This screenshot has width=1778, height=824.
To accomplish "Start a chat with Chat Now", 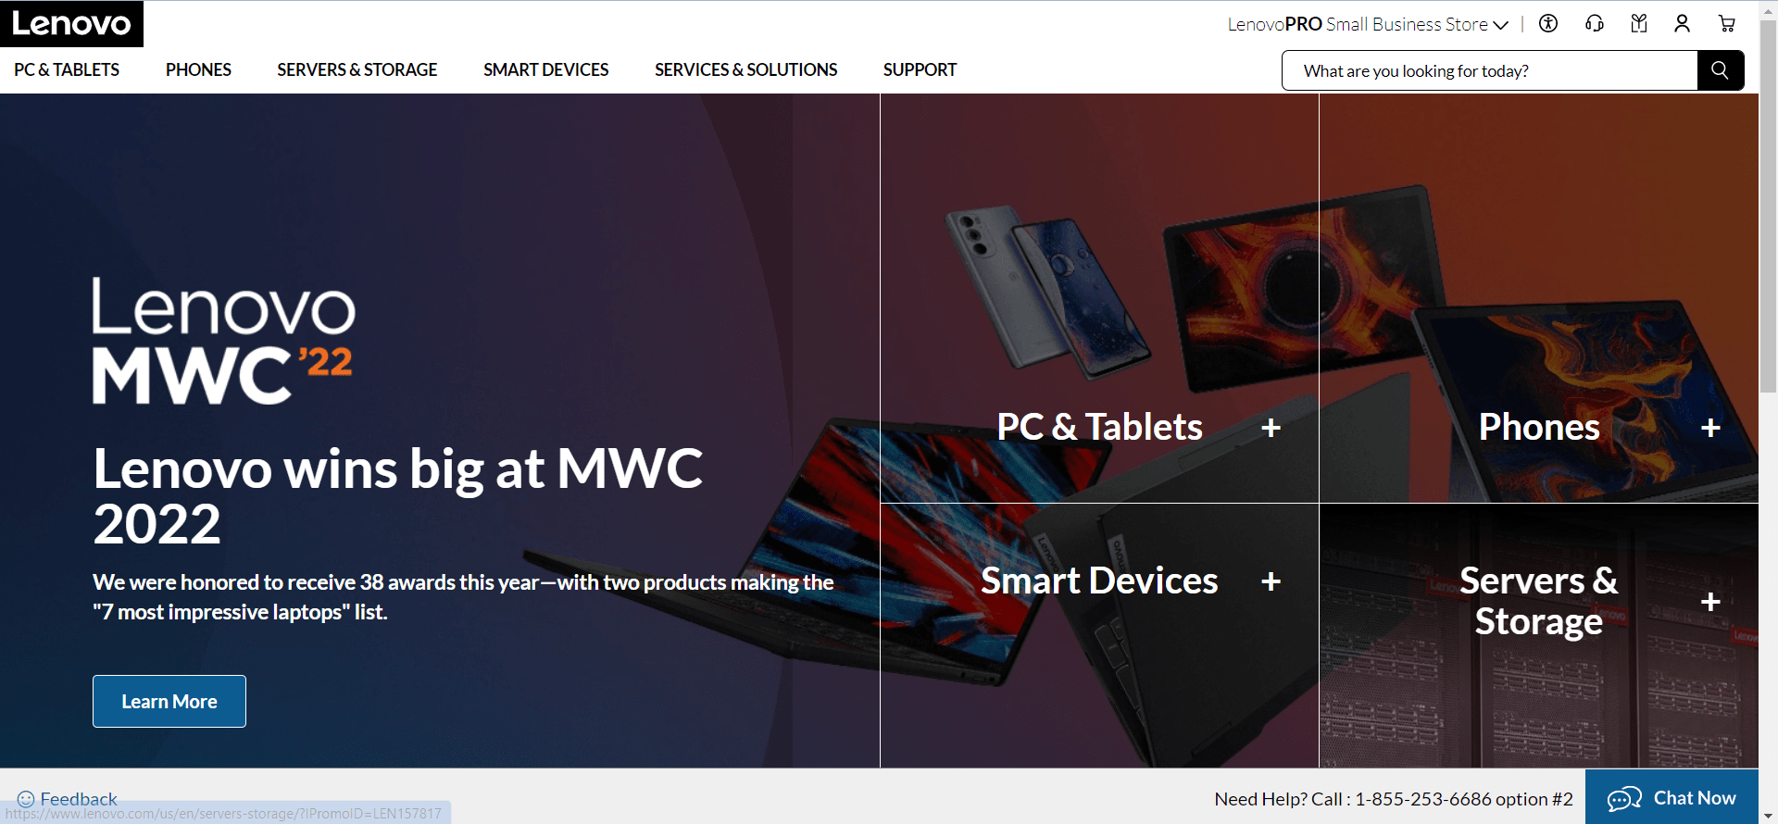I will 1672,797.
